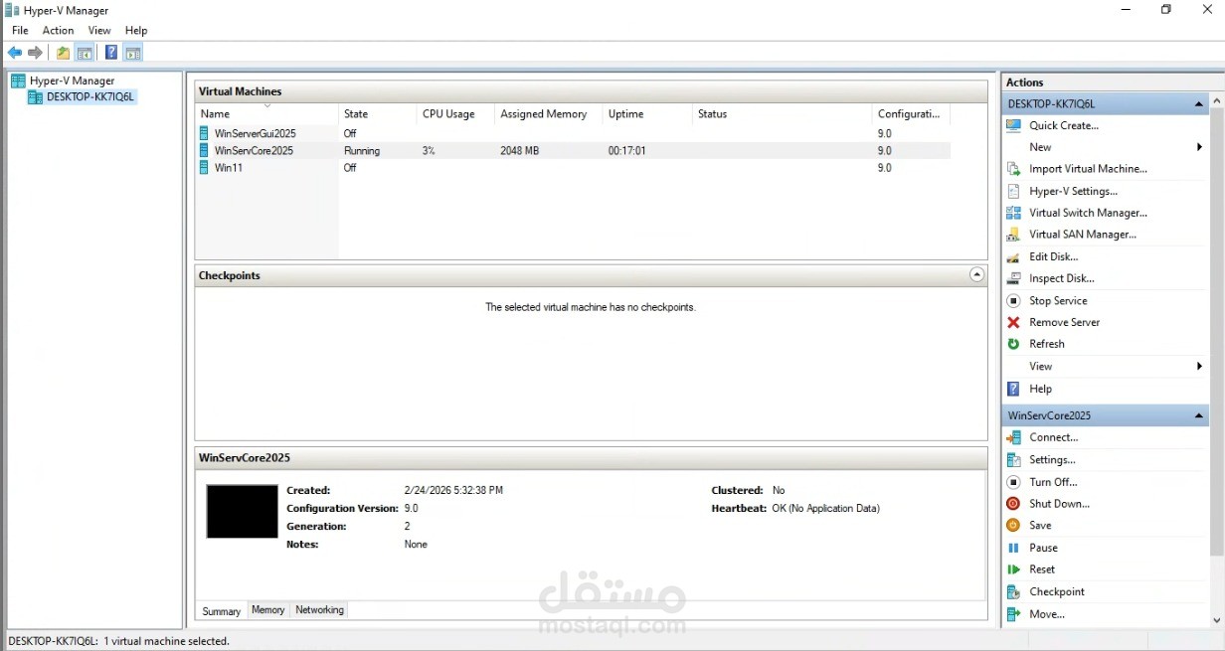Toggle the Show/Hide Console Tree toolbar icon
This screenshot has width=1225, height=651.
click(x=86, y=53)
